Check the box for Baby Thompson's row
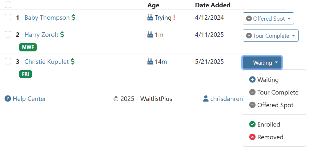 coord(8,17)
